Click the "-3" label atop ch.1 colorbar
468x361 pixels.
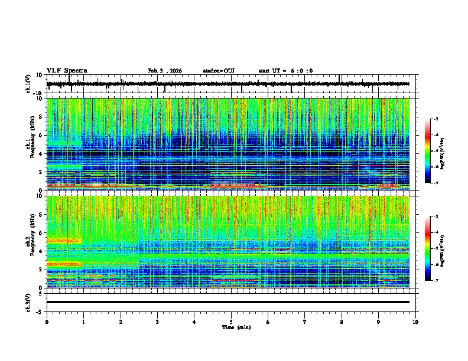click(436, 119)
